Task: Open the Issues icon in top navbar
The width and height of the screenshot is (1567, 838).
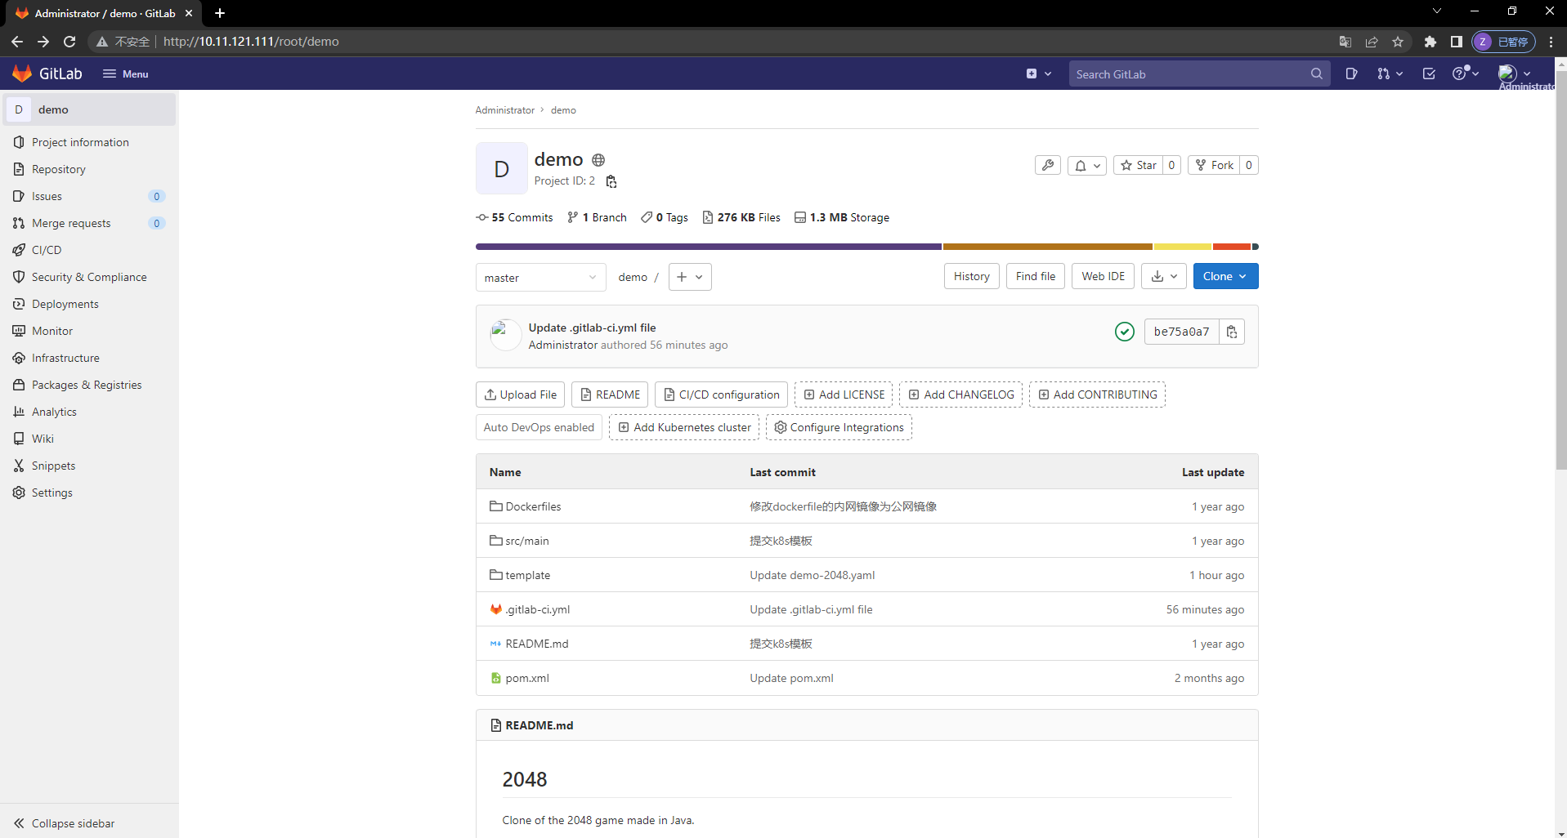Action: (x=1351, y=74)
